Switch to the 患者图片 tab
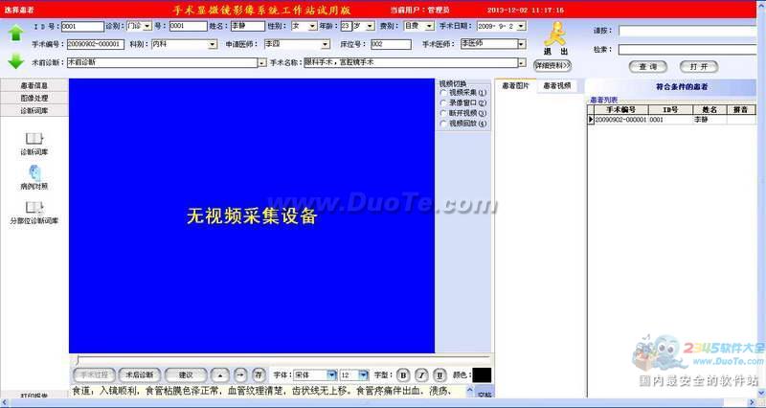Viewport: 766px width, 408px height. pyautogui.click(x=515, y=86)
